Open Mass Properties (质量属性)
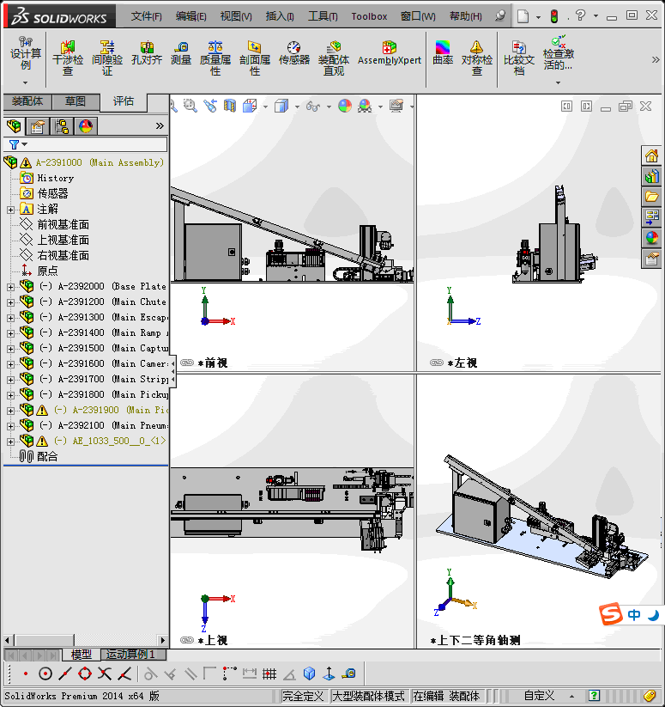The height and width of the screenshot is (707, 665). 215,58
